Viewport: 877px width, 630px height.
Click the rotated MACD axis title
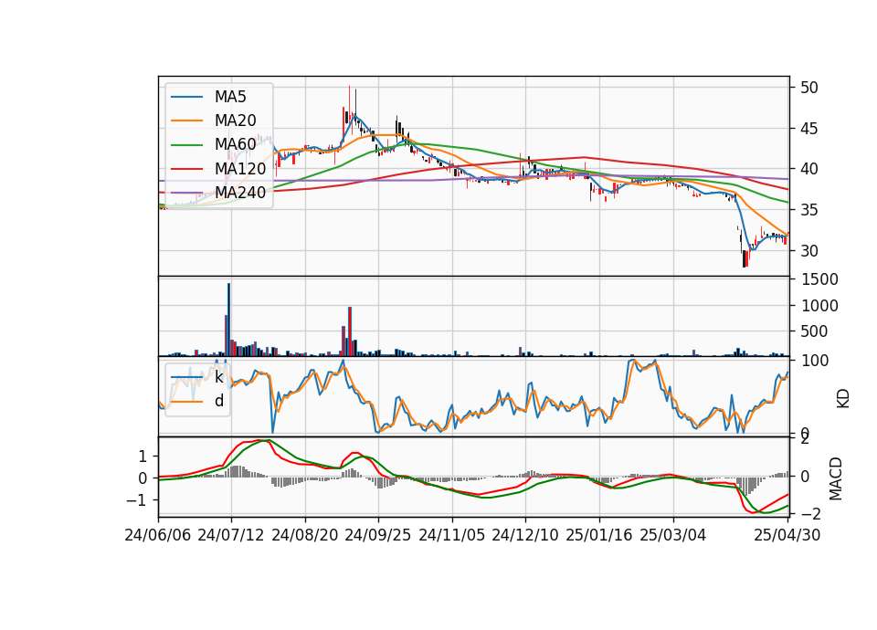pyautogui.click(x=836, y=478)
